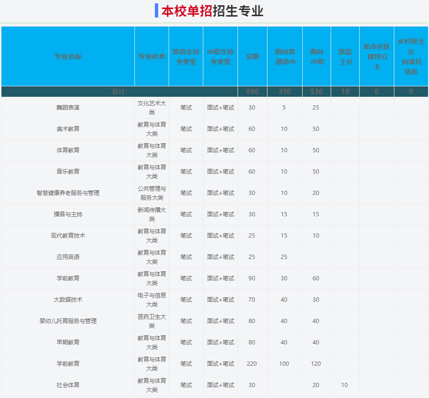Viewport: 429px width, 398px height.
Task: Select the 舞蹈表演 major name
Action: coord(68,108)
